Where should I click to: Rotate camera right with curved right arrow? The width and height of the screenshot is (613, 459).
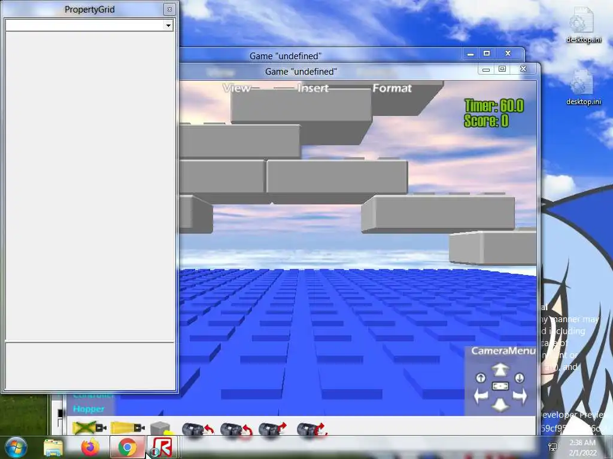click(x=520, y=396)
